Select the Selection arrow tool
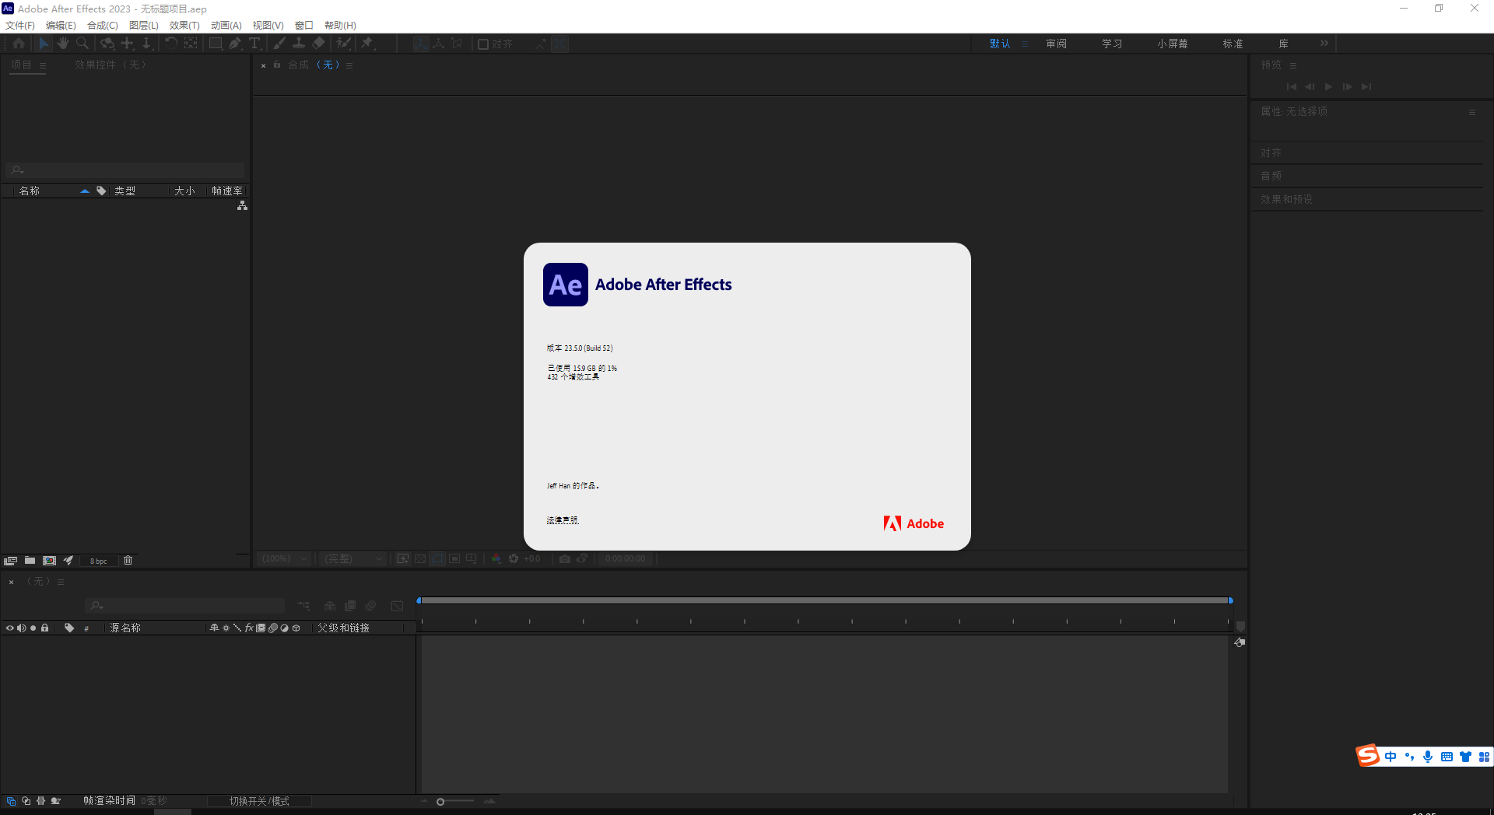 click(44, 44)
